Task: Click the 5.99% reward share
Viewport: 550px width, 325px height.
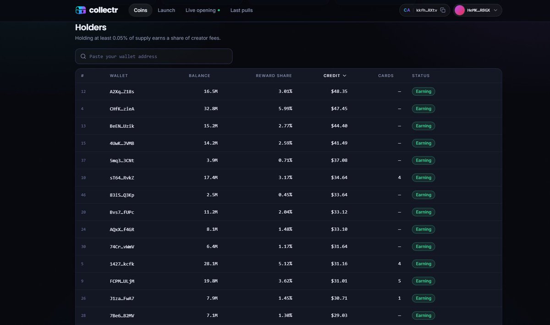Action: 285,109
